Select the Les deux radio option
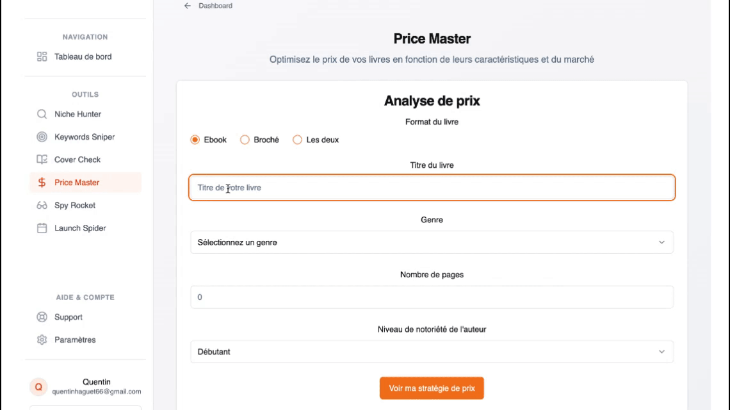 pyautogui.click(x=298, y=140)
